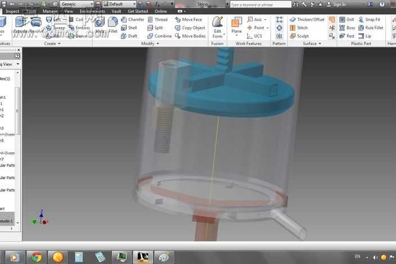396x264 pixels.
Task: Apply the Fillet tool
Action: (x=112, y=25)
